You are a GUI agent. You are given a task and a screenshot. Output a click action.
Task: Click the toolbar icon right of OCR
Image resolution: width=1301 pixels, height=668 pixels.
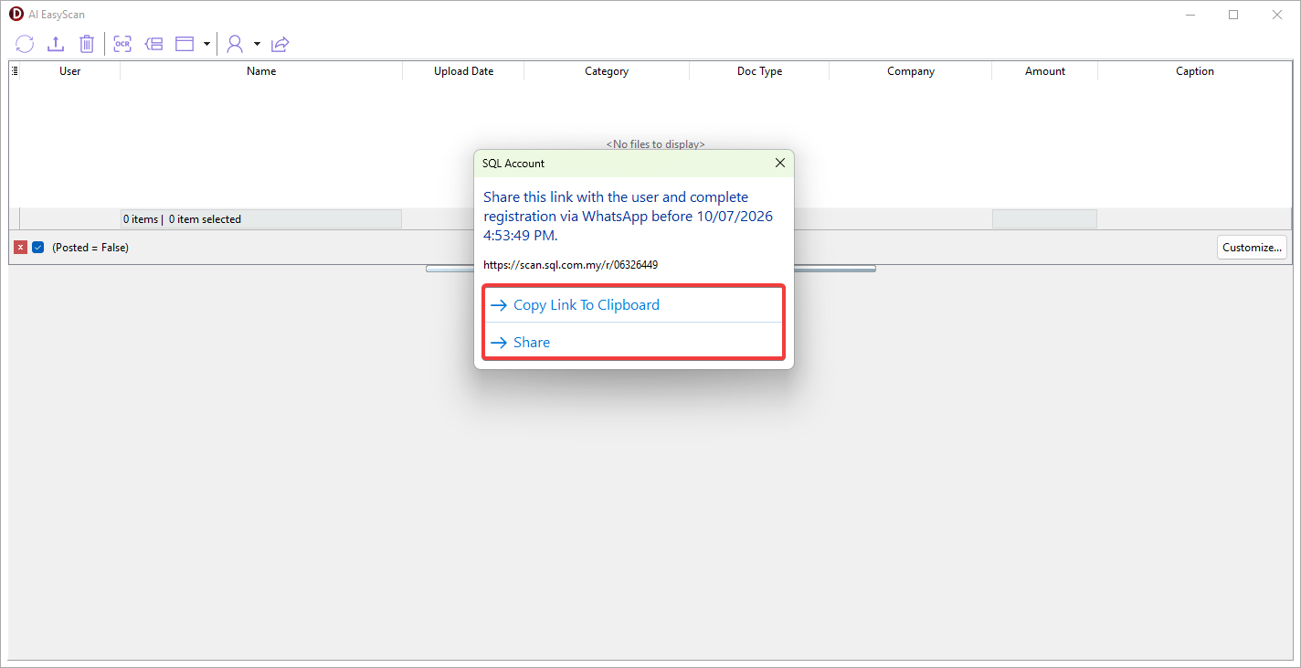(153, 44)
